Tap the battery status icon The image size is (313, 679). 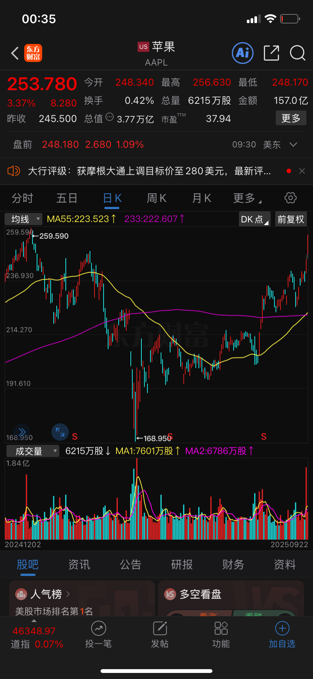coord(290,19)
